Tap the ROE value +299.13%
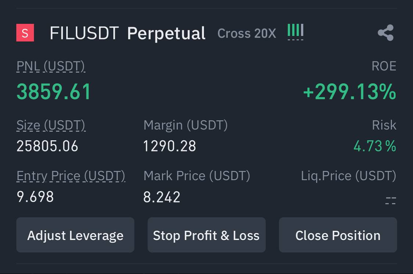The width and height of the screenshot is (413, 274). coord(349,92)
